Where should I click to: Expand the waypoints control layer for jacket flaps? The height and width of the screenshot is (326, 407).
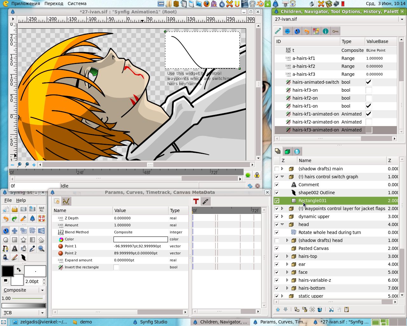[x=282, y=209]
